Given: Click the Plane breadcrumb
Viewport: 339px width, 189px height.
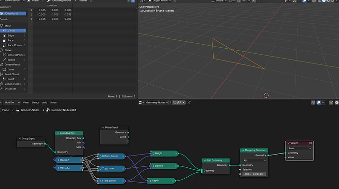Looking at the screenshot, I should tap(5, 110).
